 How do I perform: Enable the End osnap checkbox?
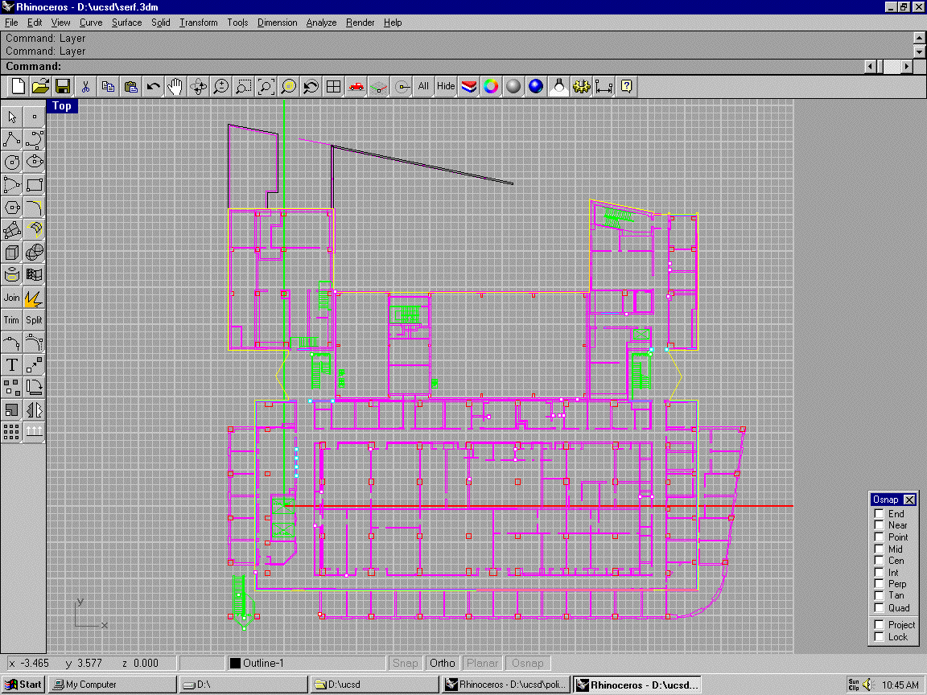tap(880, 514)
